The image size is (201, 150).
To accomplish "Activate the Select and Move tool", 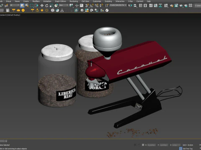I will 42,5.
